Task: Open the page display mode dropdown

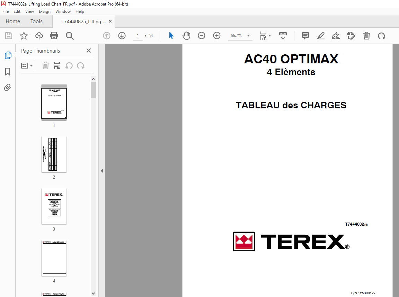Action: click(x=265, y=36)
